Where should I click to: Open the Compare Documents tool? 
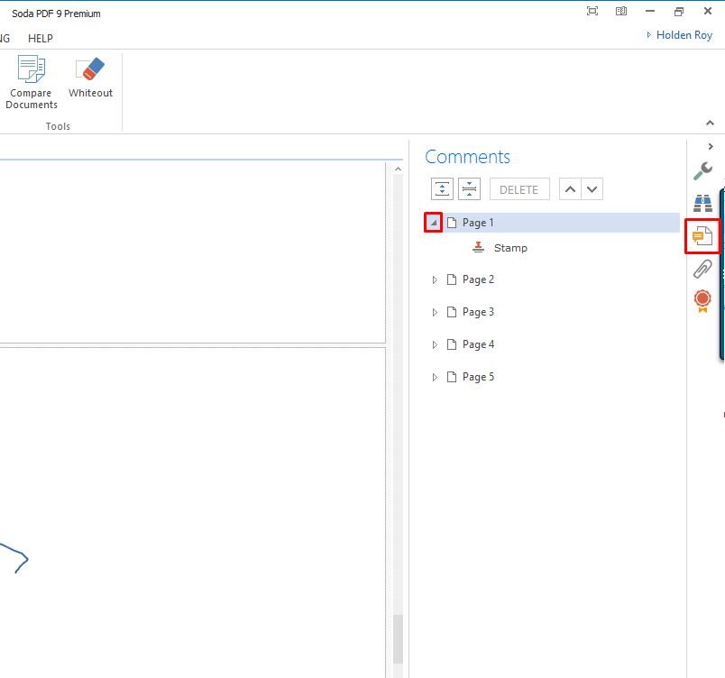pos(31,82)
